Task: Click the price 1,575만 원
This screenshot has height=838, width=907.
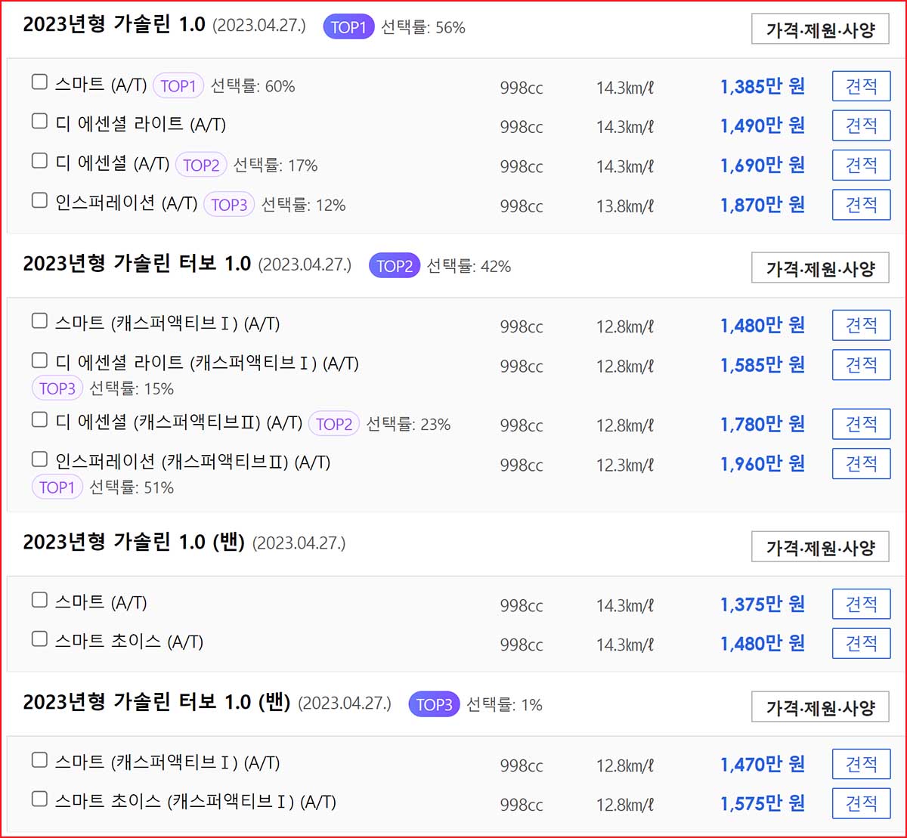Action: (x=763, y=803)
